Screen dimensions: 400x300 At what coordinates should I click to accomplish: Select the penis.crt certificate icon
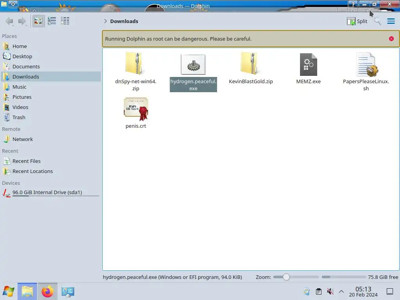click(136, 109)
